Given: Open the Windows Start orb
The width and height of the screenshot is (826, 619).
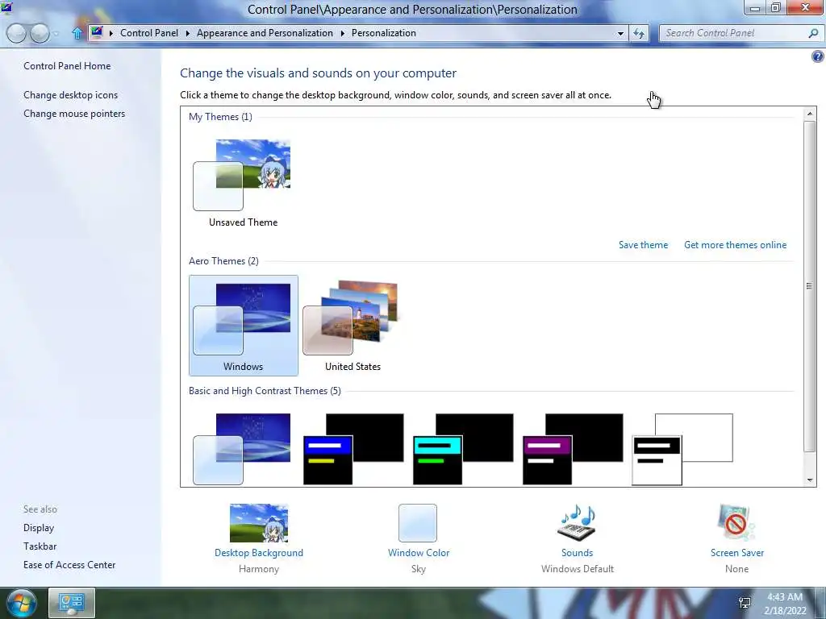Looking at the screenshot, I should click(x=22, y=603).
